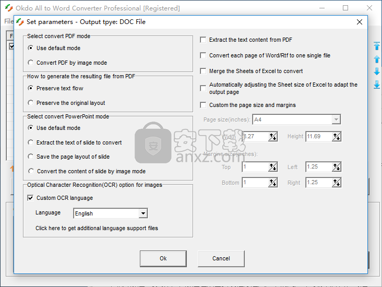The width and height of the screenshot is (382, 287).
Task: Click the Width spinner control
Action: pos(273,136)
